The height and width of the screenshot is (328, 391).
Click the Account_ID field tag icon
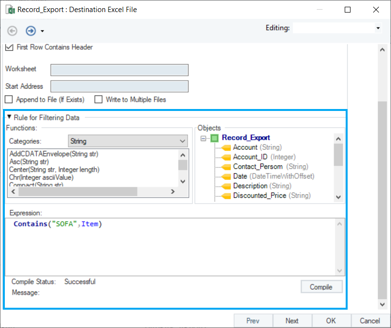pos(226,157)
